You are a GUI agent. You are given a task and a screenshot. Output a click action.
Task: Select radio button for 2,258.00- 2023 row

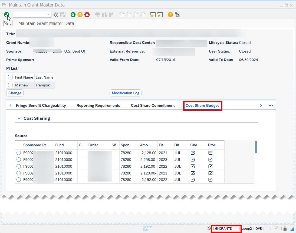click(x=18, y=160)
